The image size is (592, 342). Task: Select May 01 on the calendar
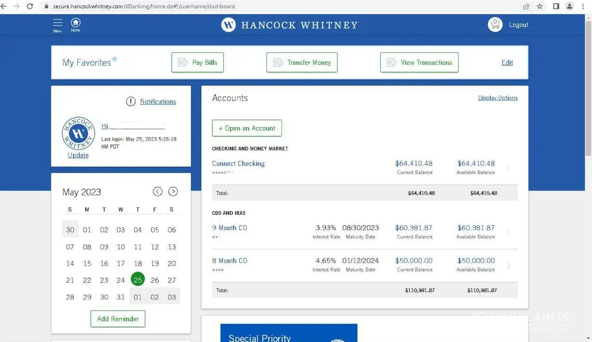pos(87,230)
